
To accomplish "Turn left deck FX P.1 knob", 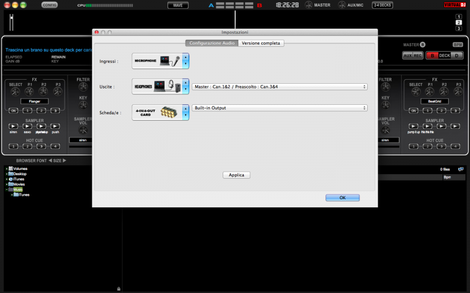I will click(29, 91).
